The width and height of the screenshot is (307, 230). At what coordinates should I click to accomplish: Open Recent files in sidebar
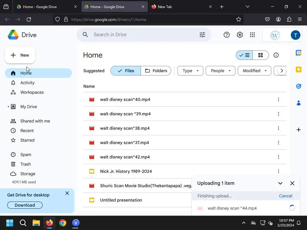coord(38,131)
